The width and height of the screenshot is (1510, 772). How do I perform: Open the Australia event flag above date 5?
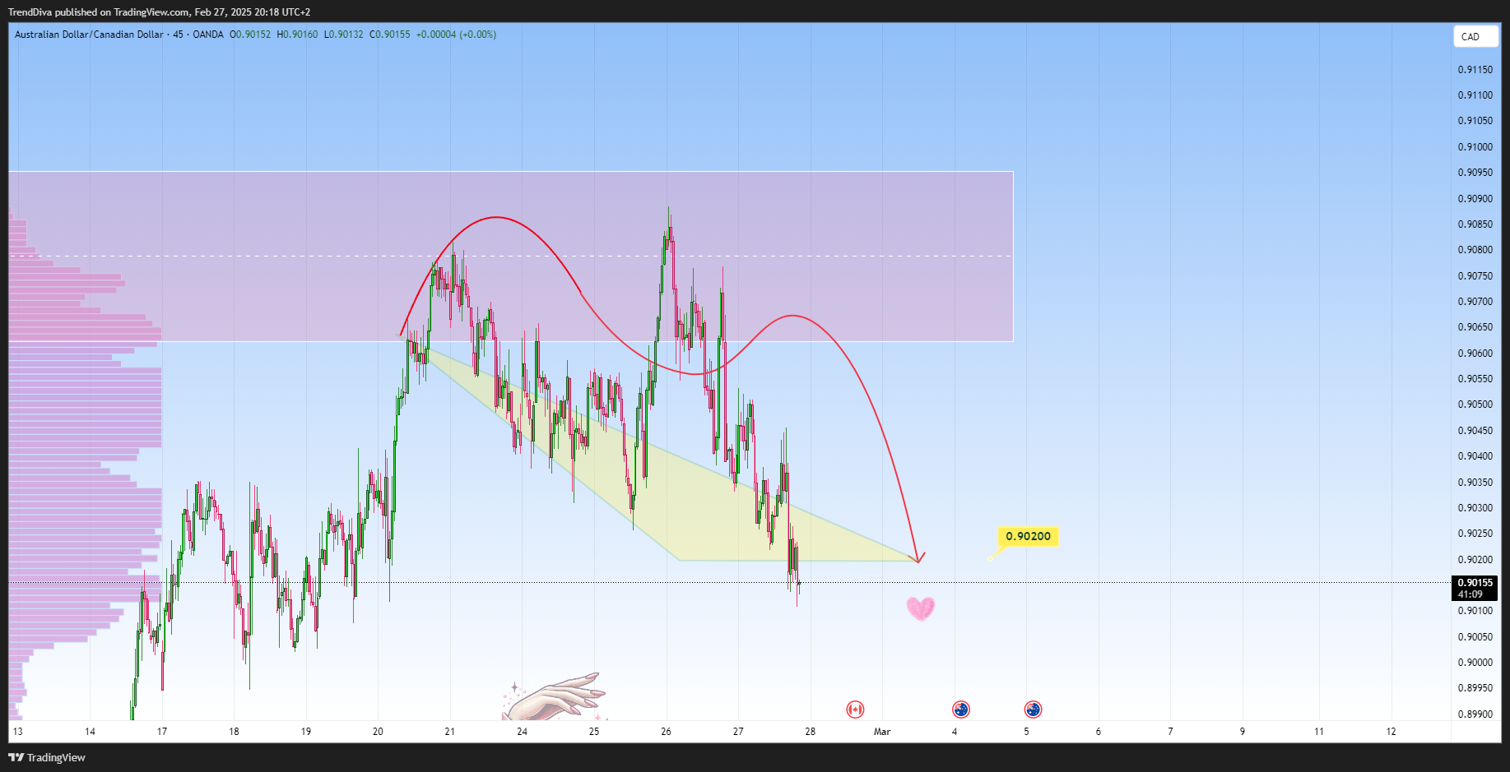point(1033,710)
